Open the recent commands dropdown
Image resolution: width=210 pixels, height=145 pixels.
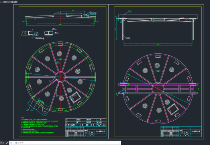tap(12, 143)
